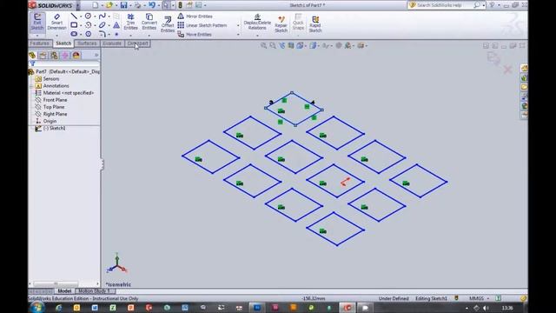
Task: Select the Circle sketch tool
Action: tap(88, 17)
